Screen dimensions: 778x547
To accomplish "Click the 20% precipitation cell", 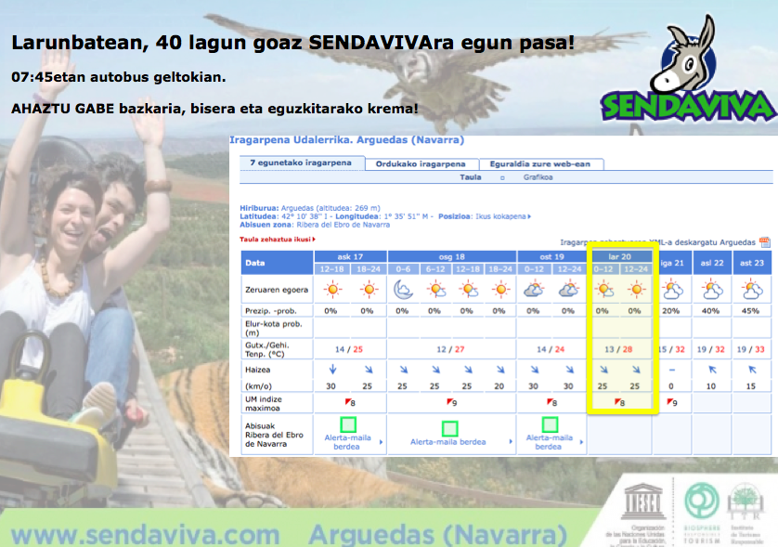I will pos(671,311).
